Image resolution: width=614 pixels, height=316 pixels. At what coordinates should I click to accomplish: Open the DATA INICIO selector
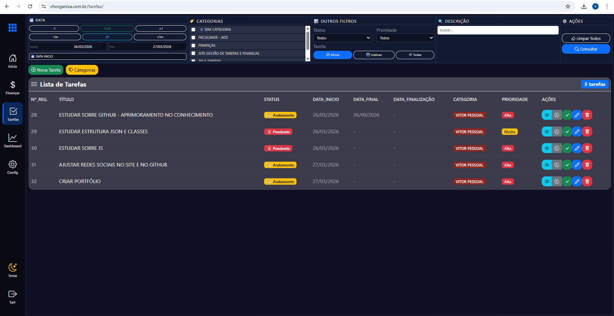click(107, 57)
